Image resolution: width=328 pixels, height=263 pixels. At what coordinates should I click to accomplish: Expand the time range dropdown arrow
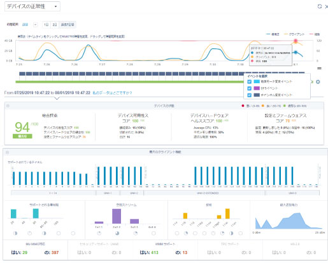click(36, 25)
